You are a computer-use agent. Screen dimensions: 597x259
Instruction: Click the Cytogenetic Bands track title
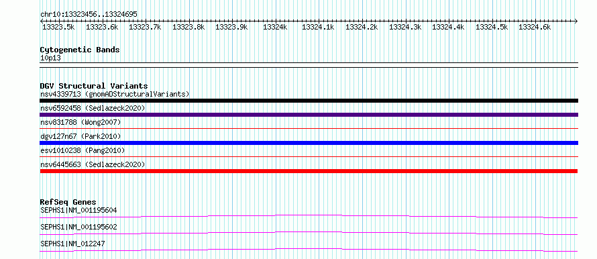pos(80,50)
